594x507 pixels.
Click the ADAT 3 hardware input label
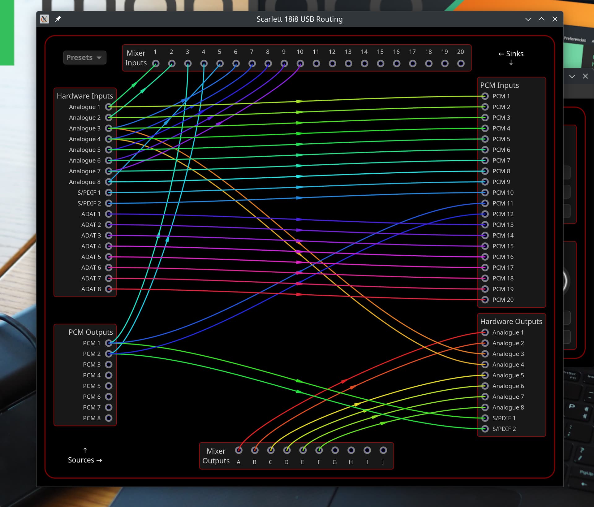[91, 236]
